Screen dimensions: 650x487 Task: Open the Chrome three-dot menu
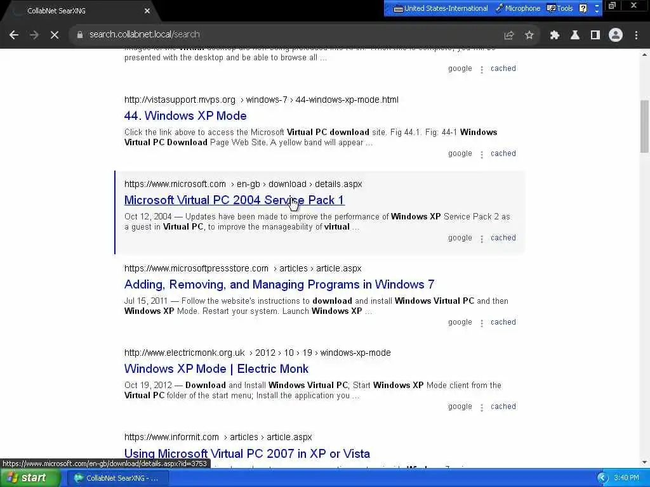click(x=636, y=36)
